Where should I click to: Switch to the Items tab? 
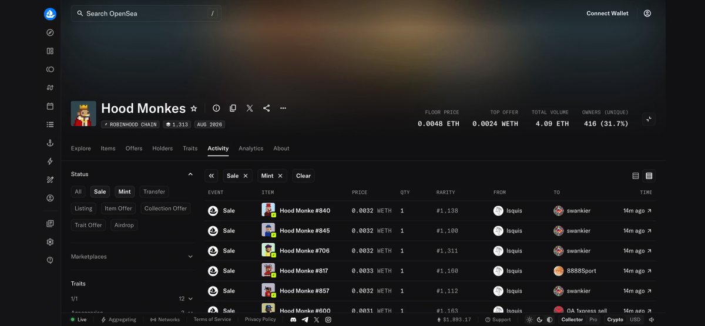(x=108, y=149)
